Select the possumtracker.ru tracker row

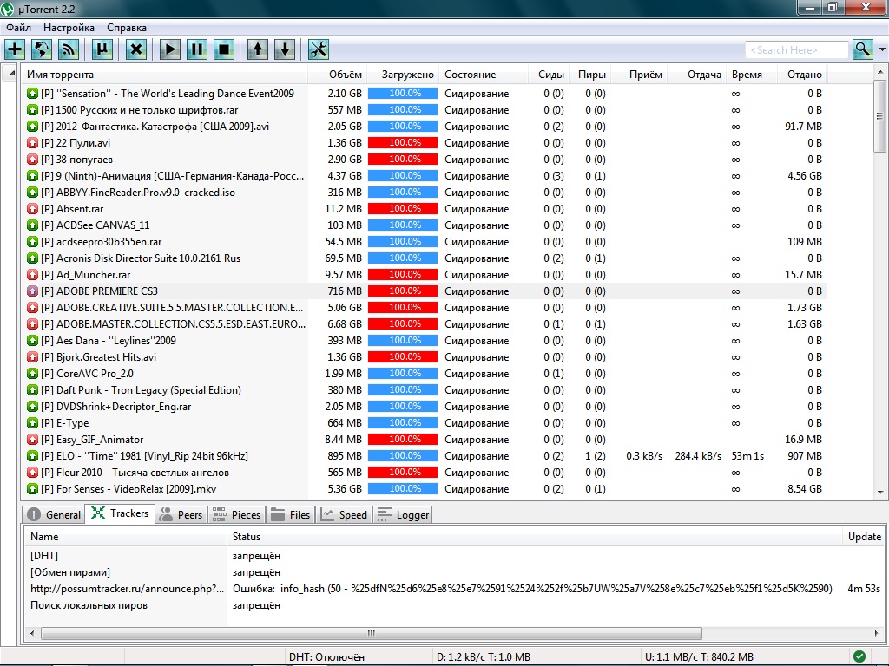tap(452, 589)
